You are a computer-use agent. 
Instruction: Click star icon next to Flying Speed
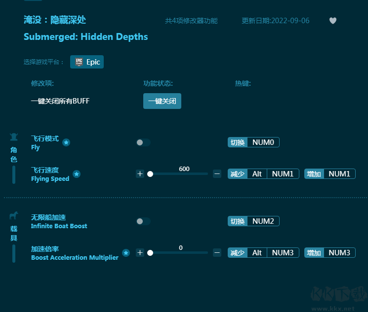click(x=77, y=174)
